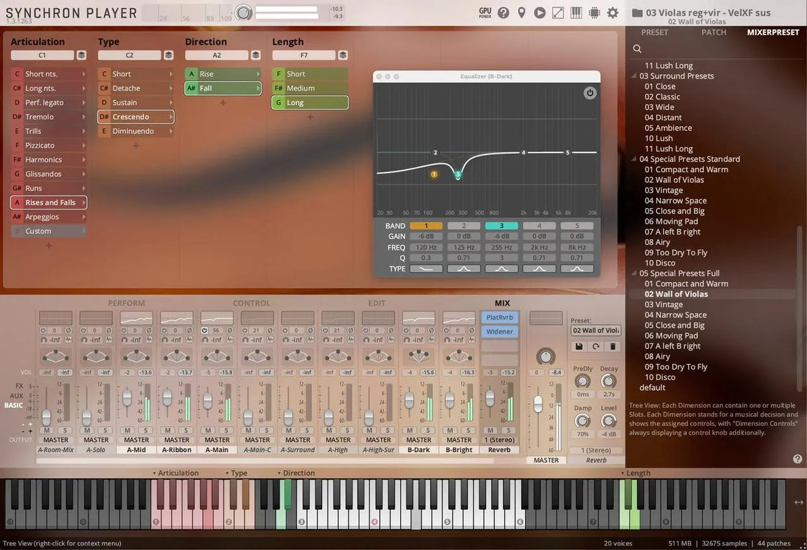Click the resize/scale icon in the toolbar

click(558, 12)
